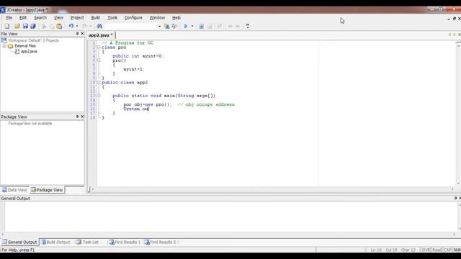Switch to the General Output tab

click(19, 242)
